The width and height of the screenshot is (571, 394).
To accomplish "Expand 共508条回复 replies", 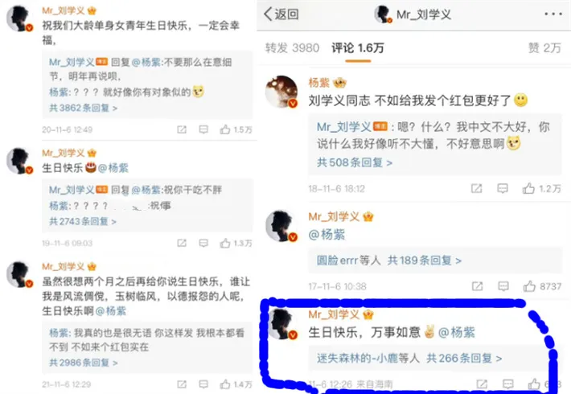I will pyautogui.click(x=355, y=162).
